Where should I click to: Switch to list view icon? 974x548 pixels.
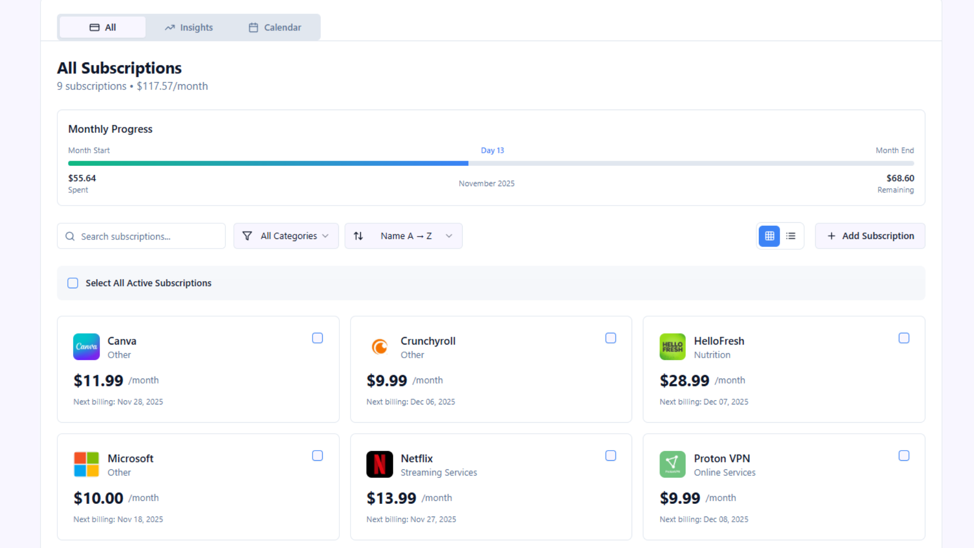point(790,236)
